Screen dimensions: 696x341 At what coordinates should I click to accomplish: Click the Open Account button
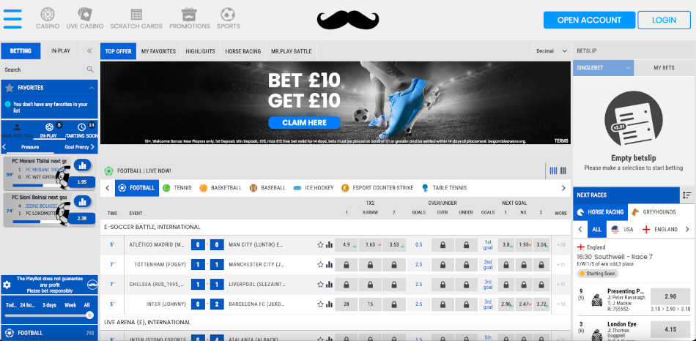[x=588, y=20]
